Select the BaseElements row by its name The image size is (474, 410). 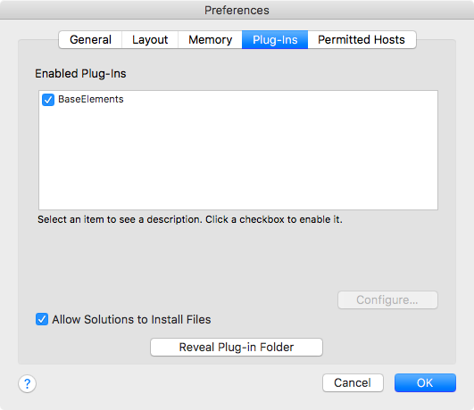pos(91,99)
